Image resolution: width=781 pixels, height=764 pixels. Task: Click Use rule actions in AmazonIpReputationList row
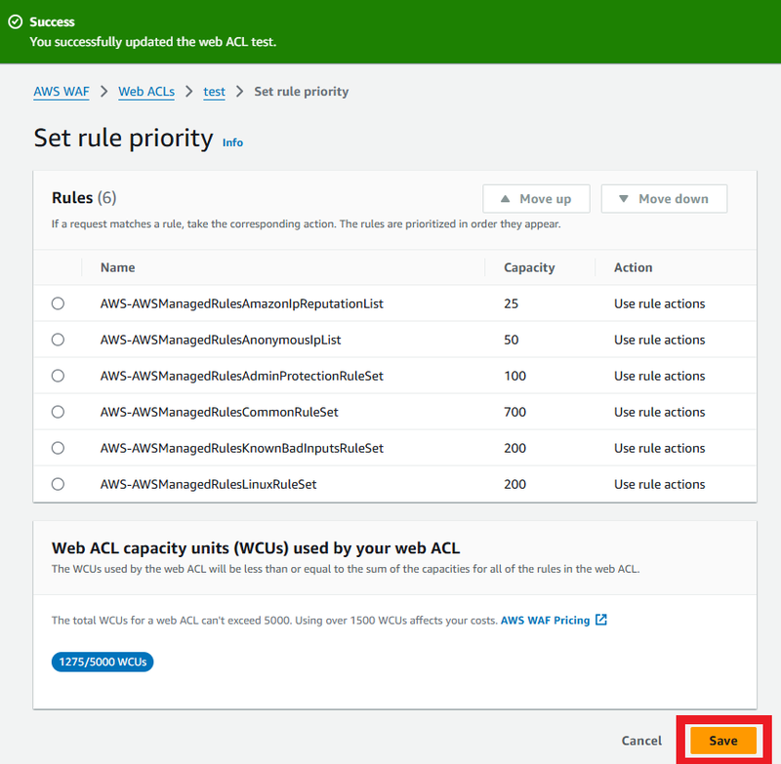tap(660, 303)
